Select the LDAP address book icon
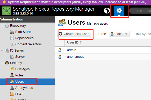 (x=12, y=94)
